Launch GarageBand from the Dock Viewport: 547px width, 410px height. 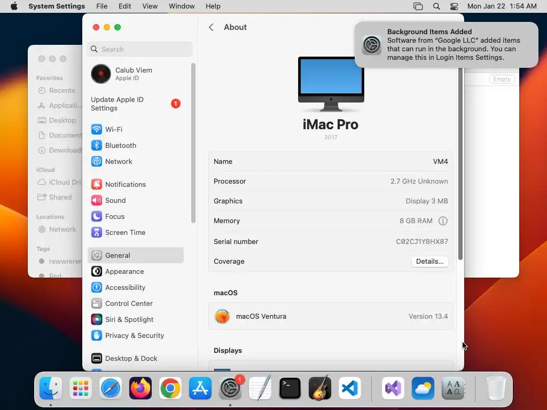(320, 388)
